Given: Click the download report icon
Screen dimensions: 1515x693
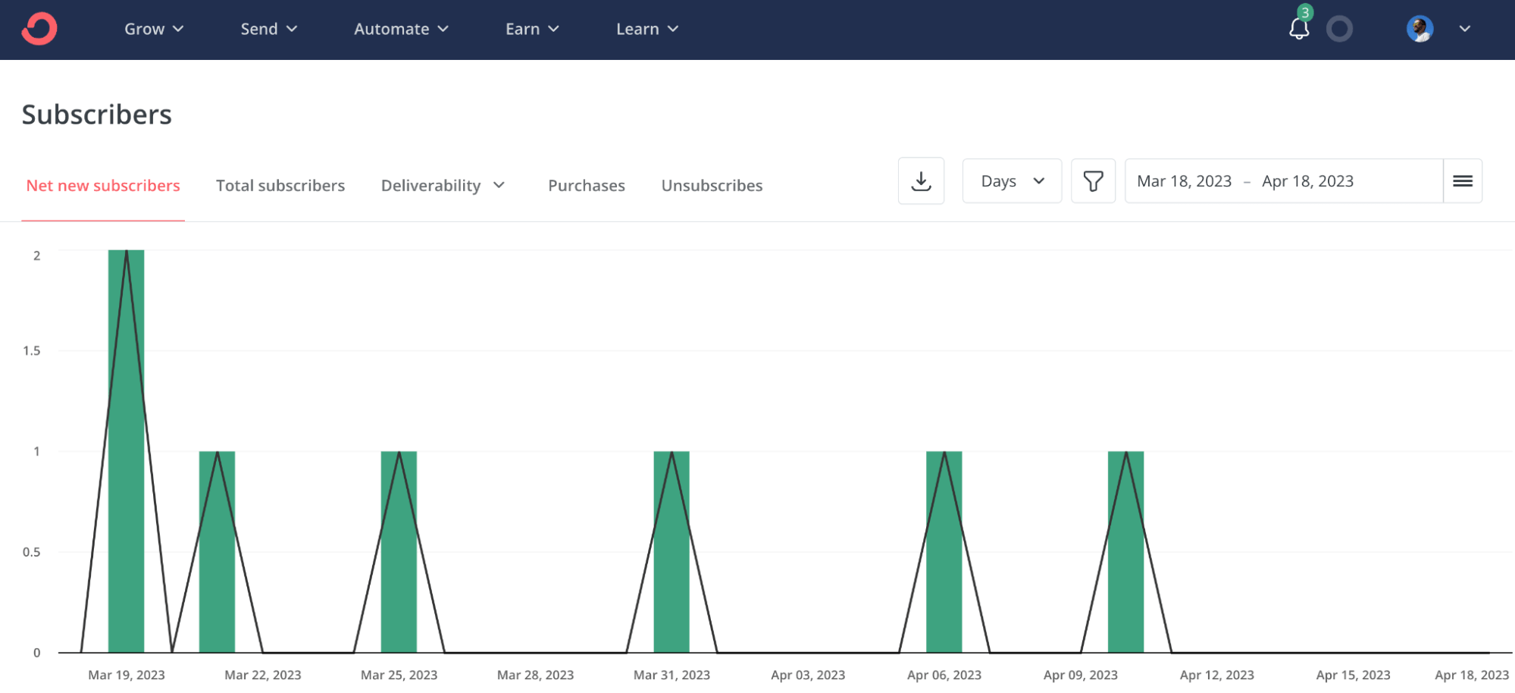Looking at the screenshot, I should 921,180.
